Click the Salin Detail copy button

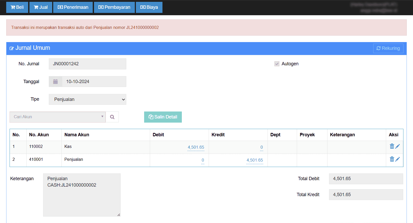[x=163, y=117]
